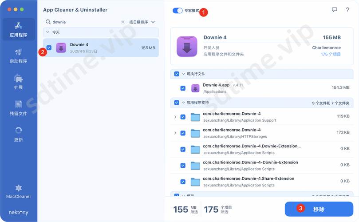Click folder icon of HTTPStorages entry
This screenshot has width=359, height=222.
click(195, 133)
